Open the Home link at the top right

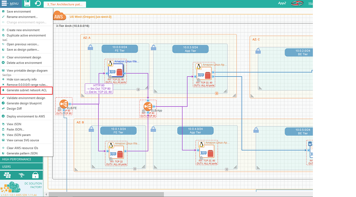pyautogui.click(x=311, y=3)
